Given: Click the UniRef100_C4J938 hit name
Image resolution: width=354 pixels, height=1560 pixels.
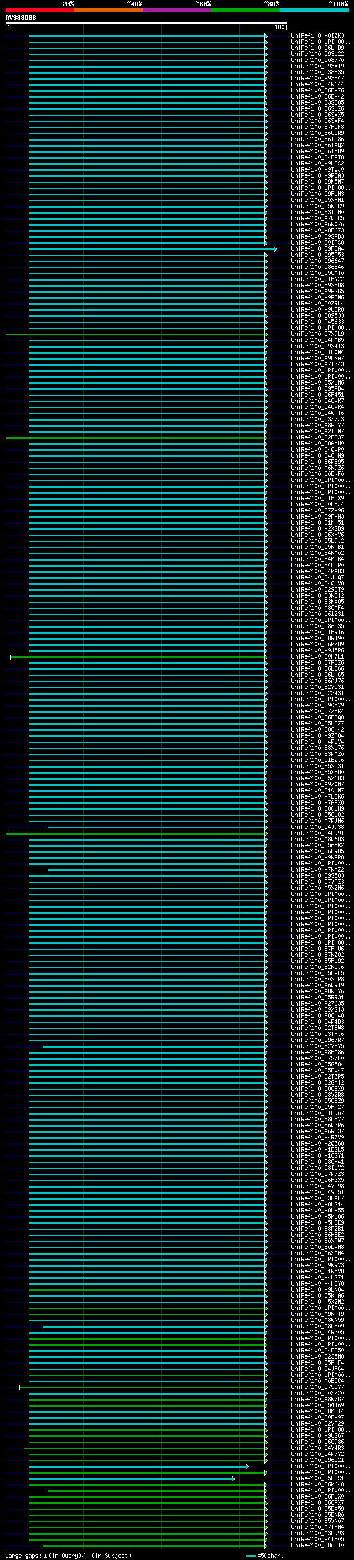Looking at the screenshot, I should pyautogui.click(x=317, y=827).
